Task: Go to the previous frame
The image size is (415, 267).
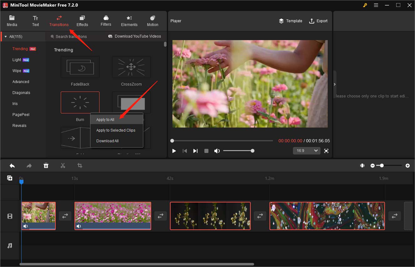Action: coord(185,151)
